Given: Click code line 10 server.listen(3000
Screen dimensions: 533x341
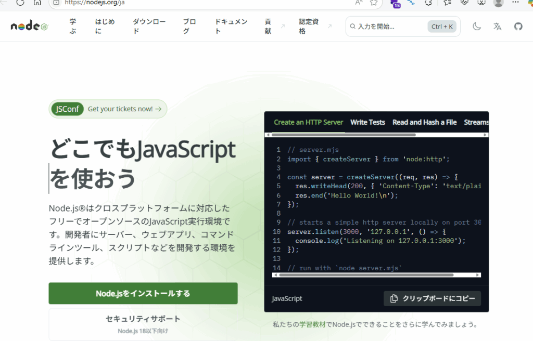Looking at the screenshot, I should pyautogui.click(x=366, y=232).
